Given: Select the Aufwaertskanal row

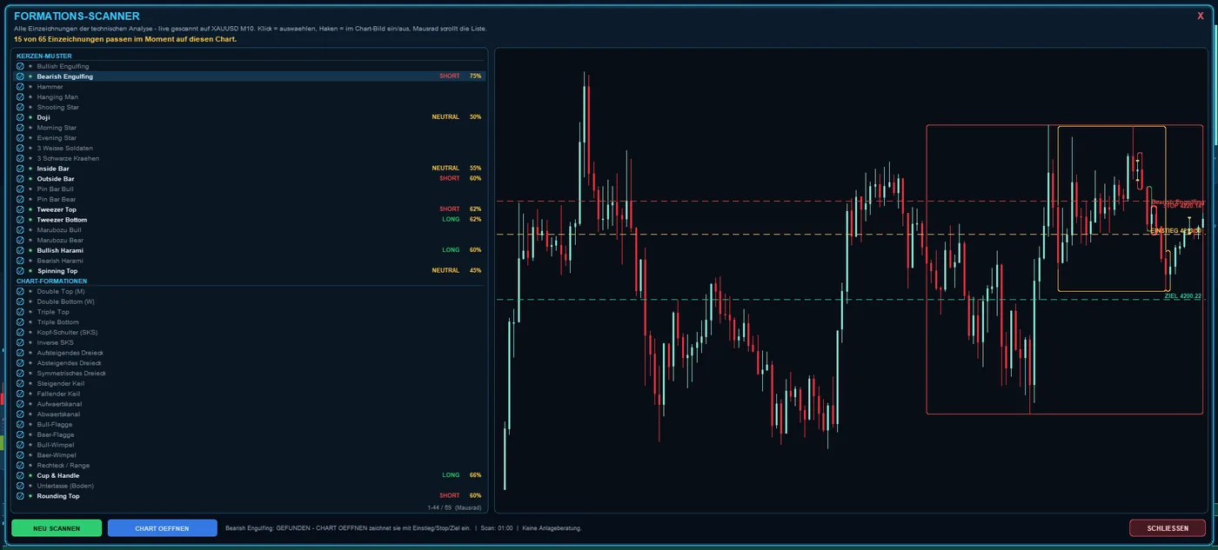Looking at the screenshot, I should click(x=249, y=404).
